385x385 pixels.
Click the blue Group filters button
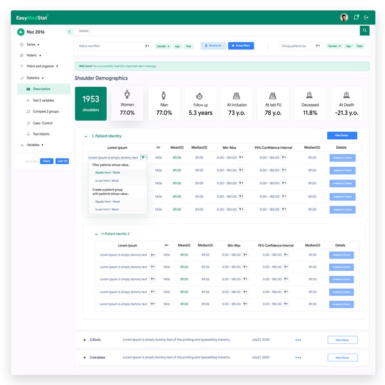pyautogui.click(x=241, y=46)
